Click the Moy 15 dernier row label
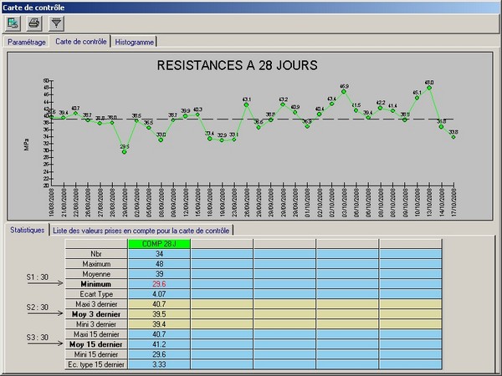The image size is (502, 376). (x=96, y=344)
